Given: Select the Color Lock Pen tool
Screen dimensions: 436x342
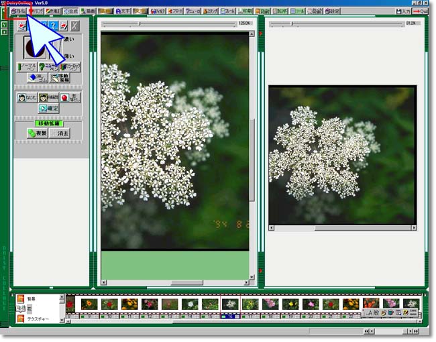Looking at the screenshot, I should point(70,67).
